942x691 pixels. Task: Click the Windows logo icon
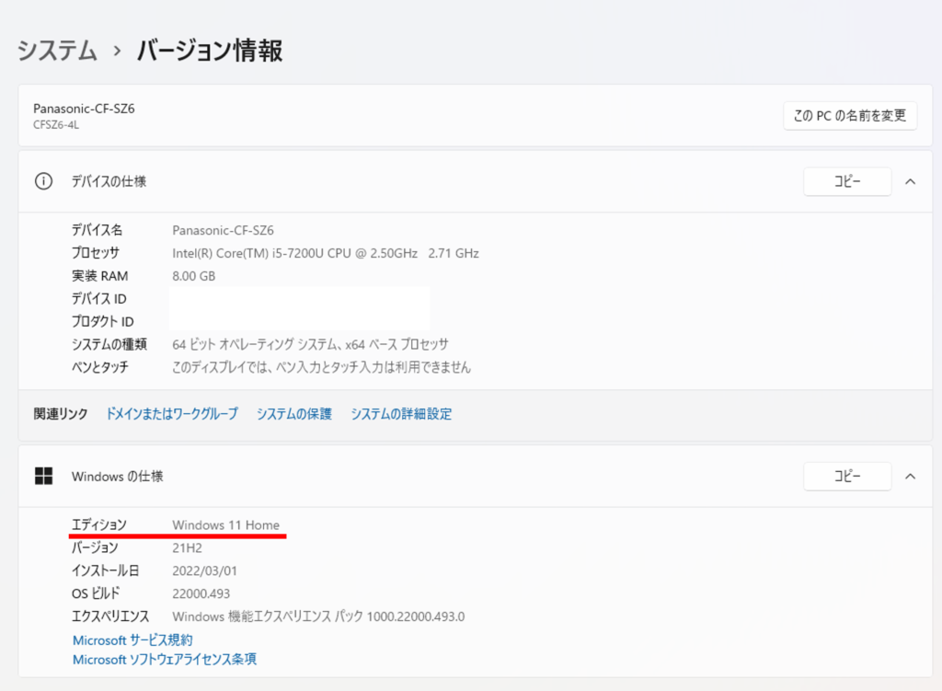pyautogui.click(x=43, y=476)
